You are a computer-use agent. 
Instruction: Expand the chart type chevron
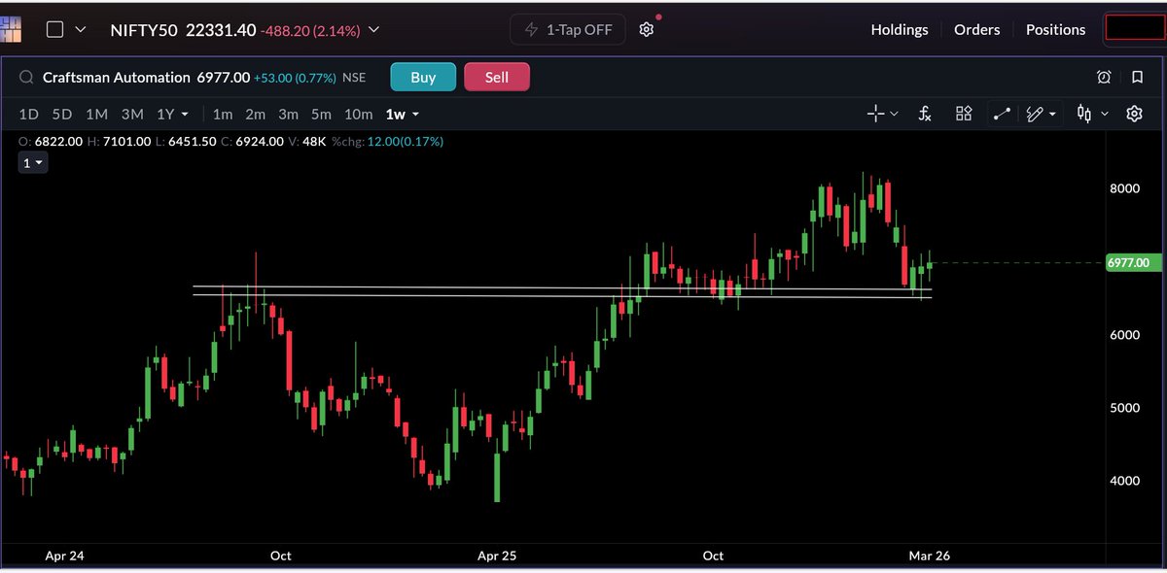(1104, 115)
